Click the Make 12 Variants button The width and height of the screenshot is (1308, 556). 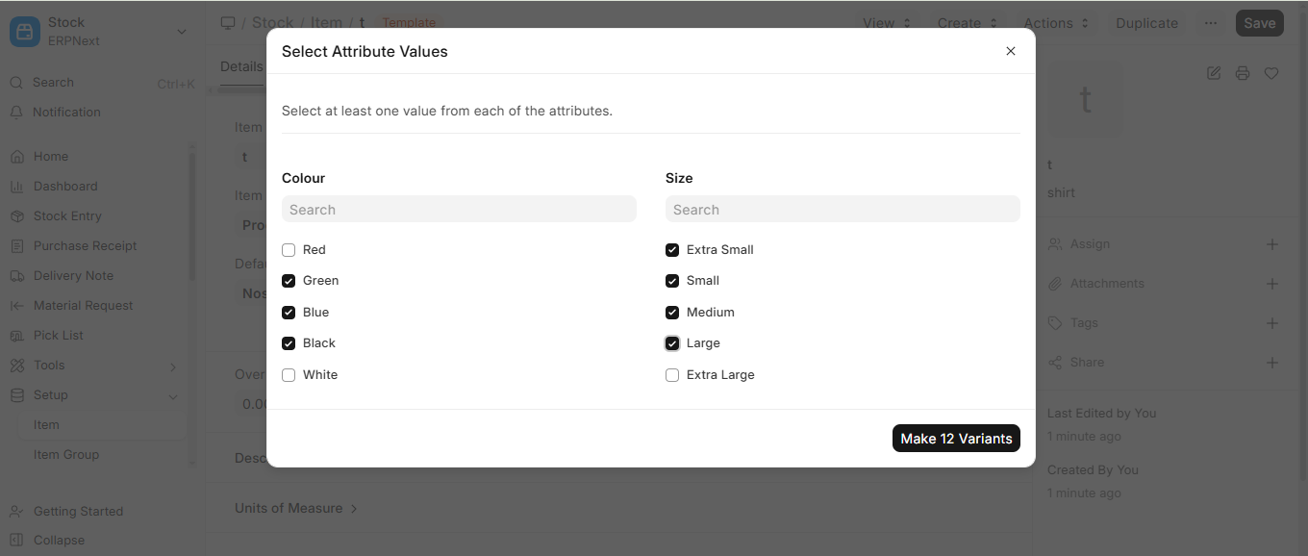pos(956,439)
